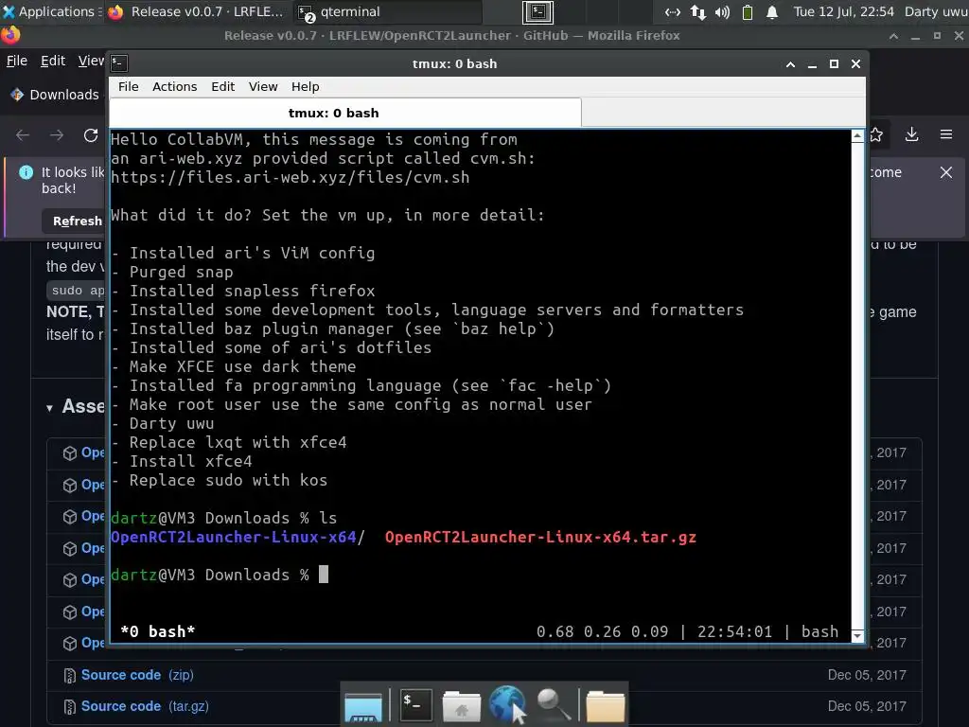This screenshot has width=969, height=727.
Task: Open Firefox Edit menu
Action: (x=53, y=61)
